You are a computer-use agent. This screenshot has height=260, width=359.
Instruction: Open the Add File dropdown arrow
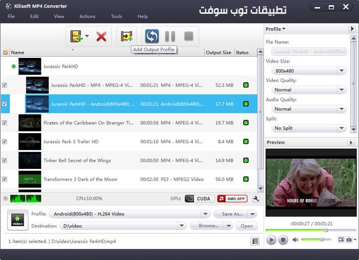point(87,36)
